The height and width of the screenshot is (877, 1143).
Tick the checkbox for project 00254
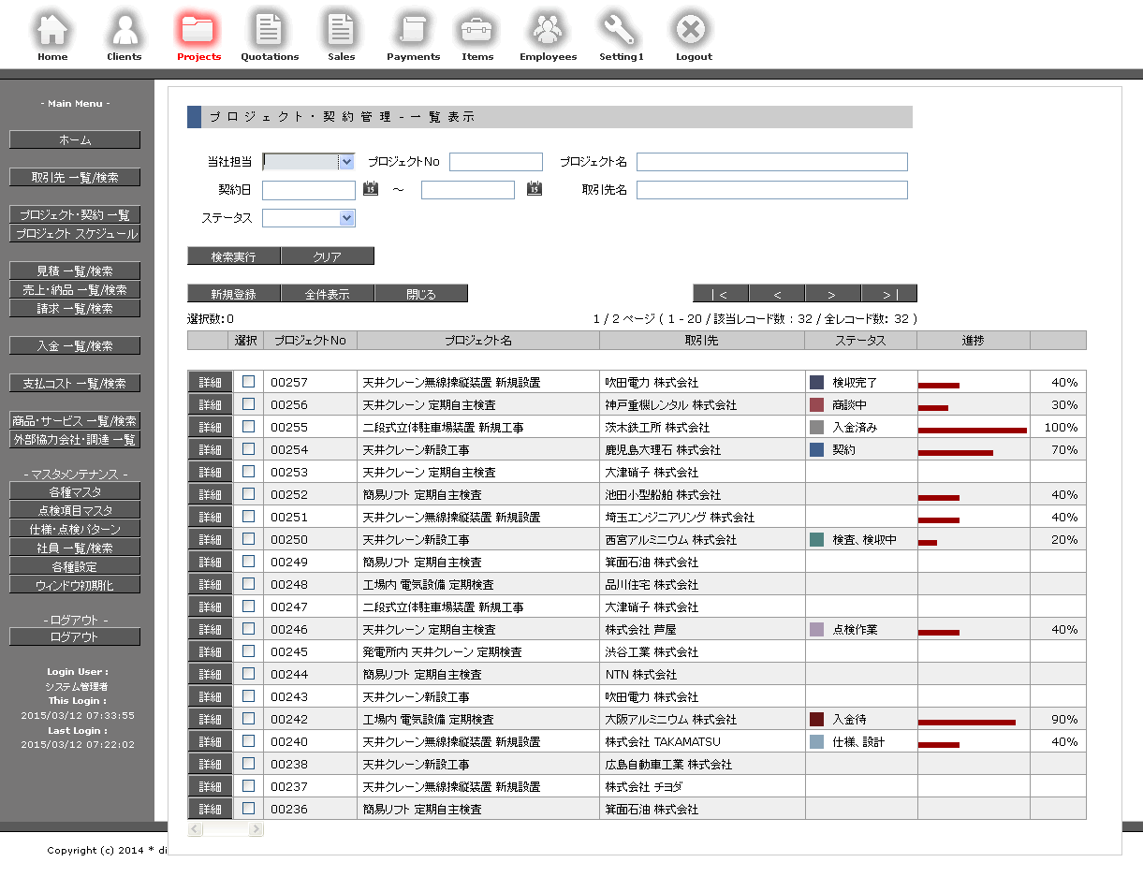[x=248, y=449]
